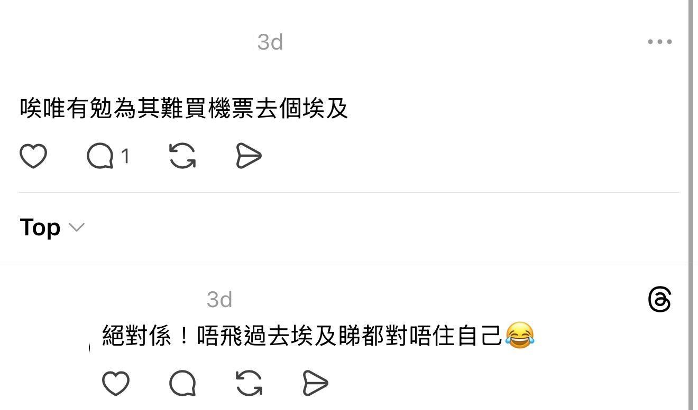The height and width of the screenshot is (410, 698).
Task: Open comments on the original post
Action: coord(100,156)
